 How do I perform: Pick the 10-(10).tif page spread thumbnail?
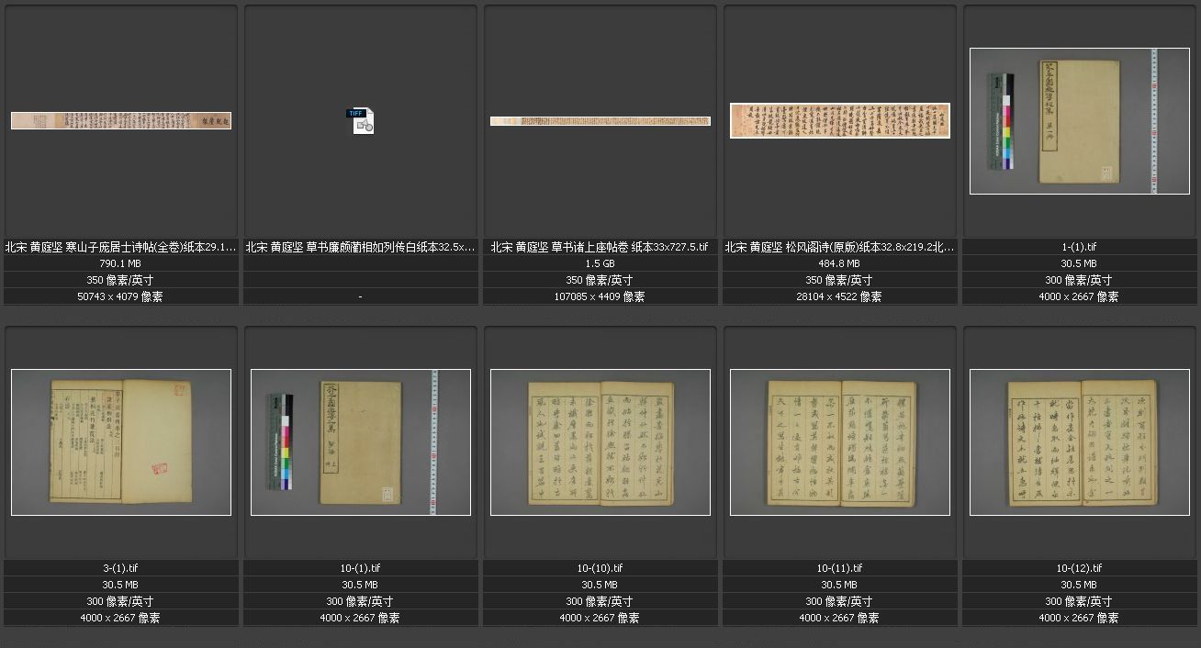click(x=600, y=441)
